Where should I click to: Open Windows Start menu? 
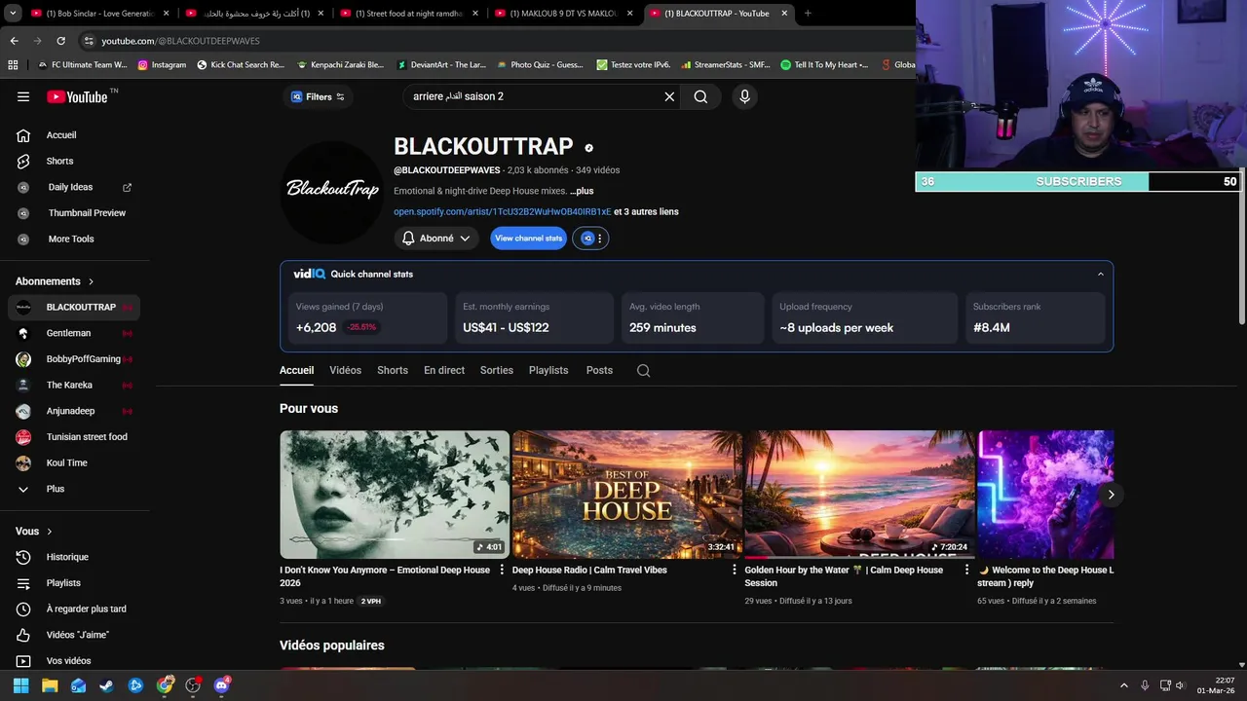(x=20, y=685)
